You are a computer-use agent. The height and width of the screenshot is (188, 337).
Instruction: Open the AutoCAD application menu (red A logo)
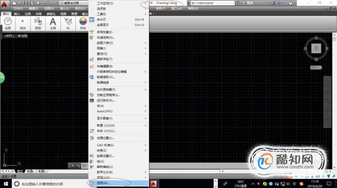pyautogui.click(x=4, y=4)
